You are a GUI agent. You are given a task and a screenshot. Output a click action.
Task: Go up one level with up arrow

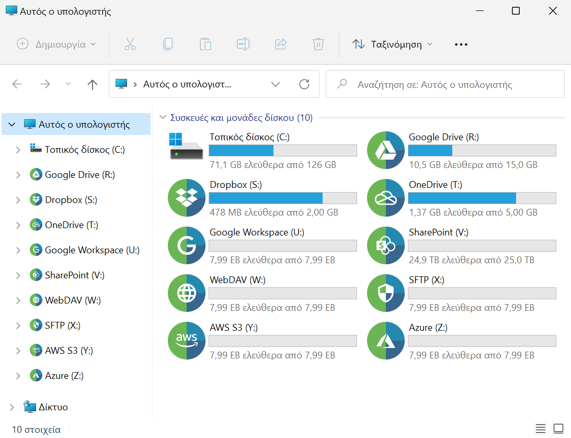(93, 84)
